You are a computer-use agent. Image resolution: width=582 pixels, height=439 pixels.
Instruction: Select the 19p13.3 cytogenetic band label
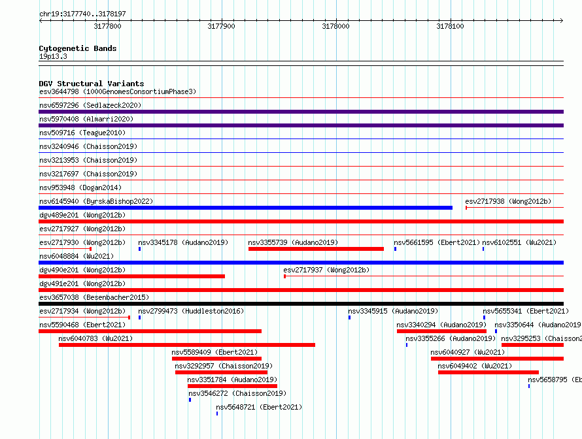53,57
